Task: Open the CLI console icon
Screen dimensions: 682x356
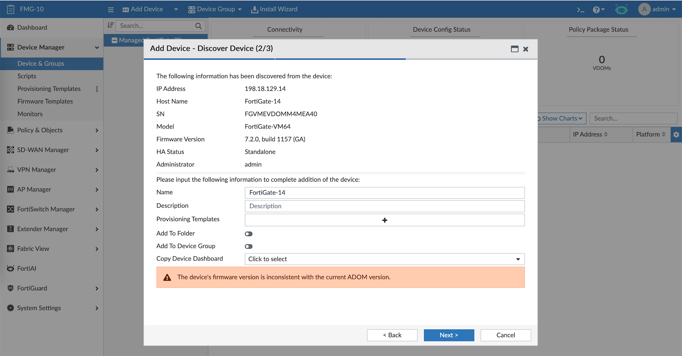Action: coord(580,10)
